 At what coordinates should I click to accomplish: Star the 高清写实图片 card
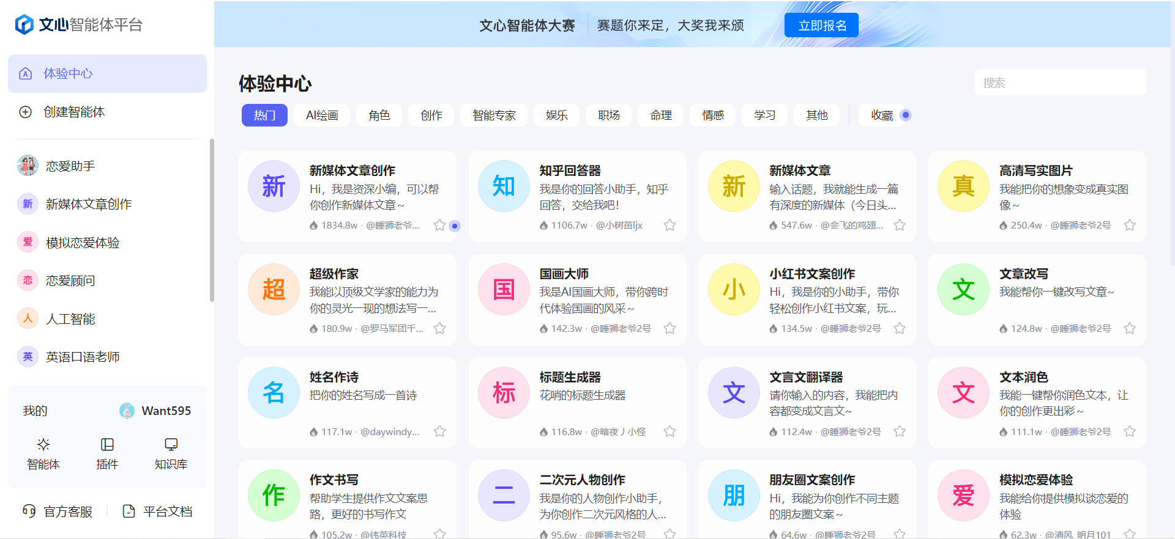click(x=1130, y=225)
